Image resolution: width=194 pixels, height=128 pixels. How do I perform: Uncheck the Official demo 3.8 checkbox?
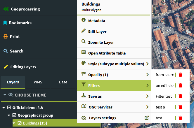[9, 108]
